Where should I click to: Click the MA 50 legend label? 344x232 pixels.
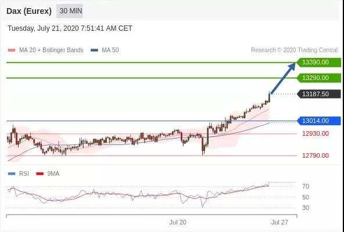pos(110,50)
